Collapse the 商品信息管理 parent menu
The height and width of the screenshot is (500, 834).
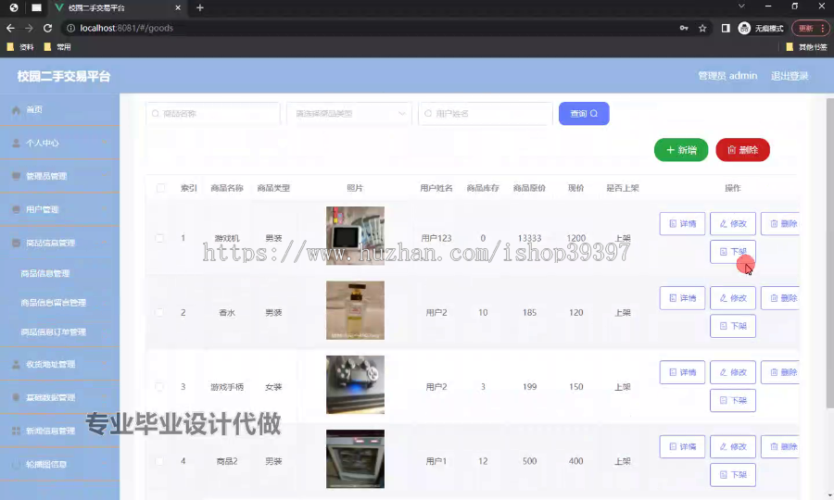59,243
